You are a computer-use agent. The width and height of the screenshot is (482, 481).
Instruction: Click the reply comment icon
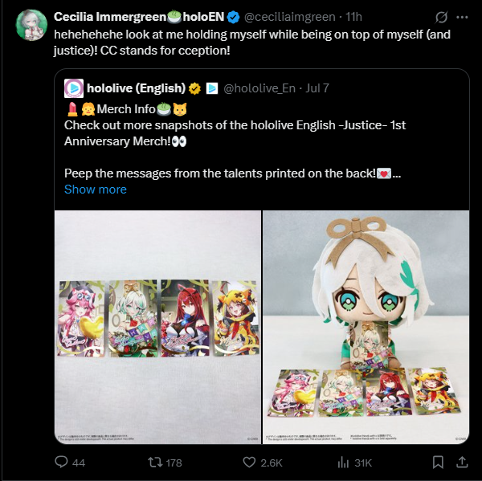(62, 463)
